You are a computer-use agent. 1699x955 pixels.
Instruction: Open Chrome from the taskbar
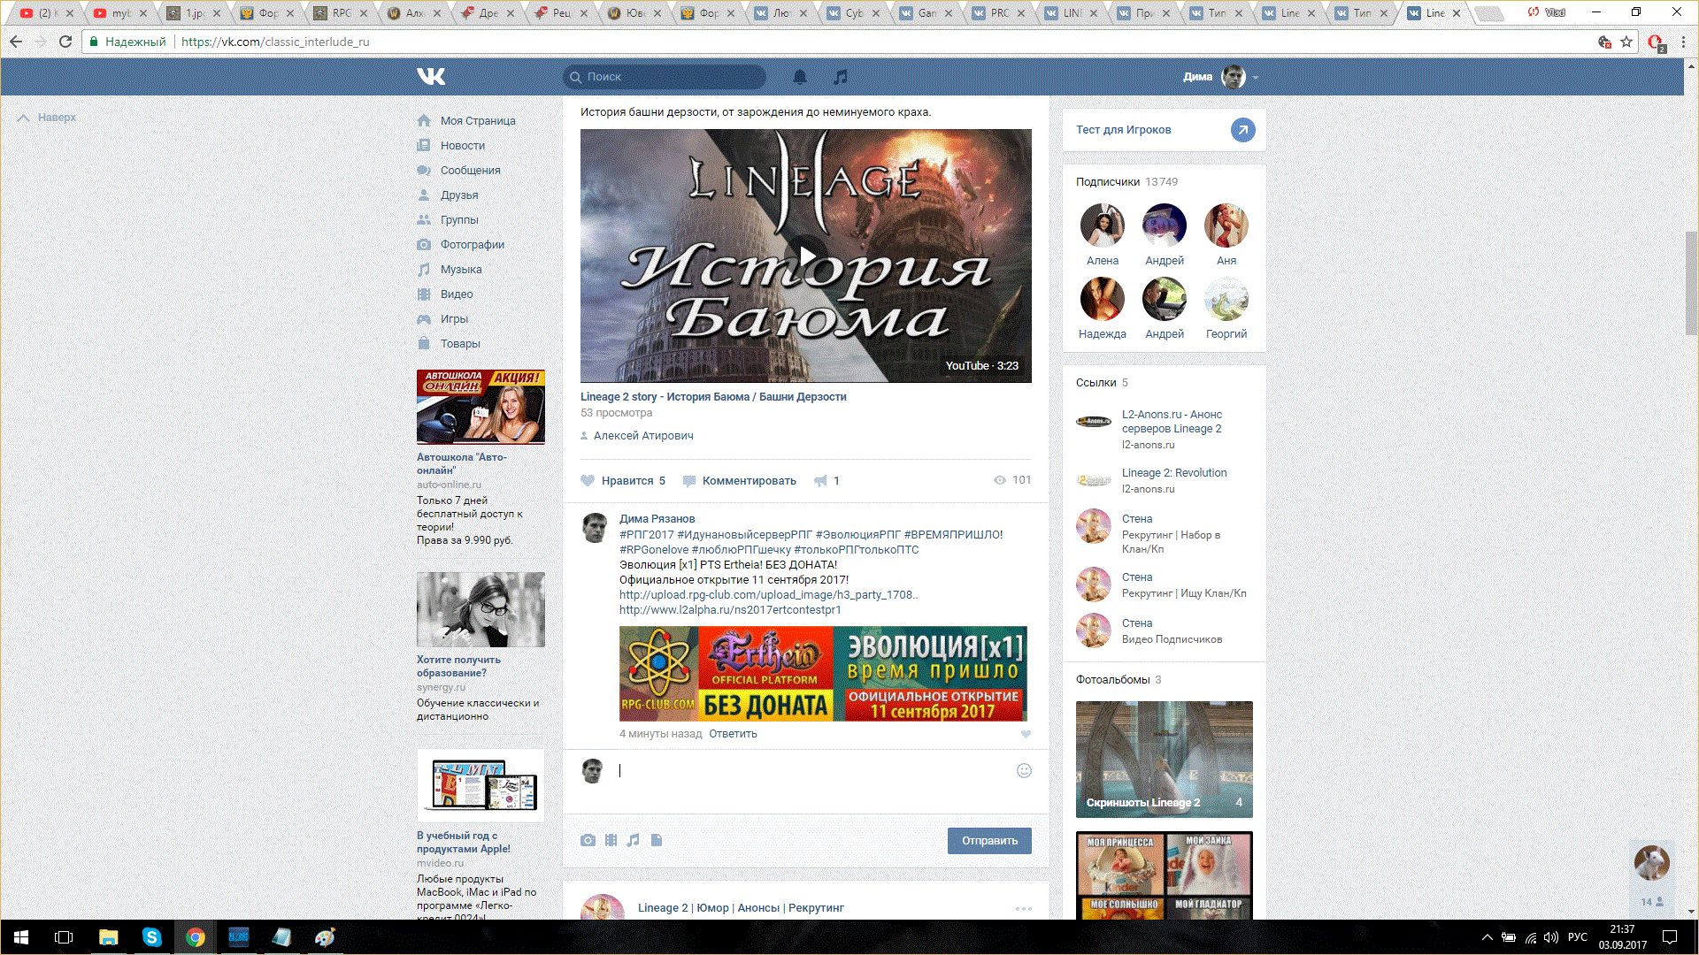coord(195,937)
